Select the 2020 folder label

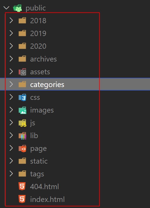pos(38,46)
